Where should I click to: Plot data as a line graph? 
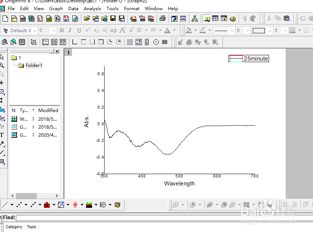(5, 205)
